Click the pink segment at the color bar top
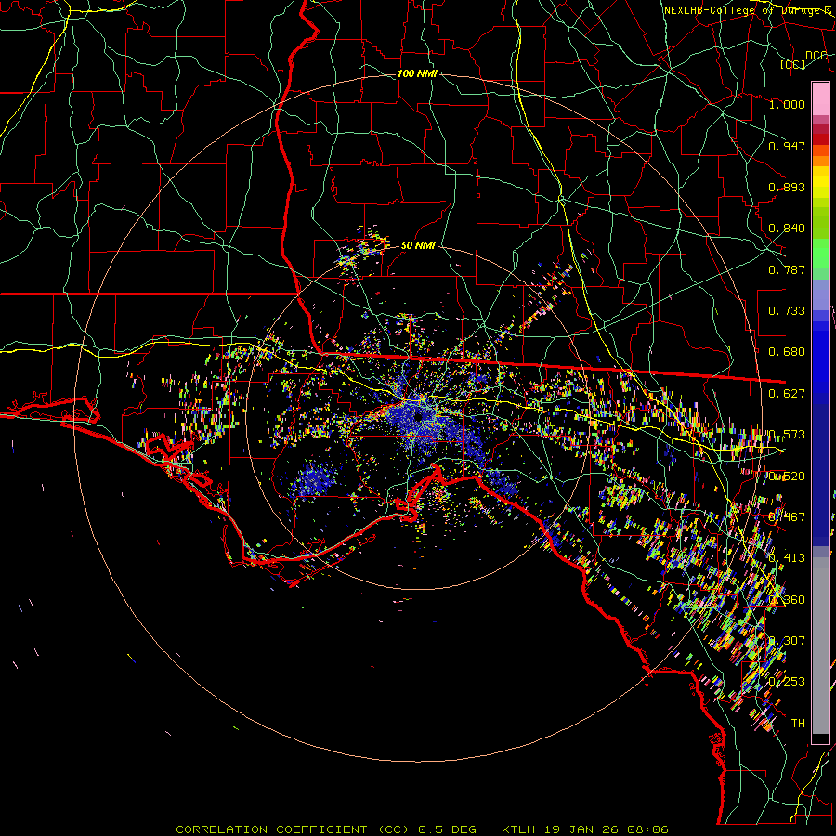The height and width of the screenshot is (836, 836). pyautogui.click(x=820, y=98)
